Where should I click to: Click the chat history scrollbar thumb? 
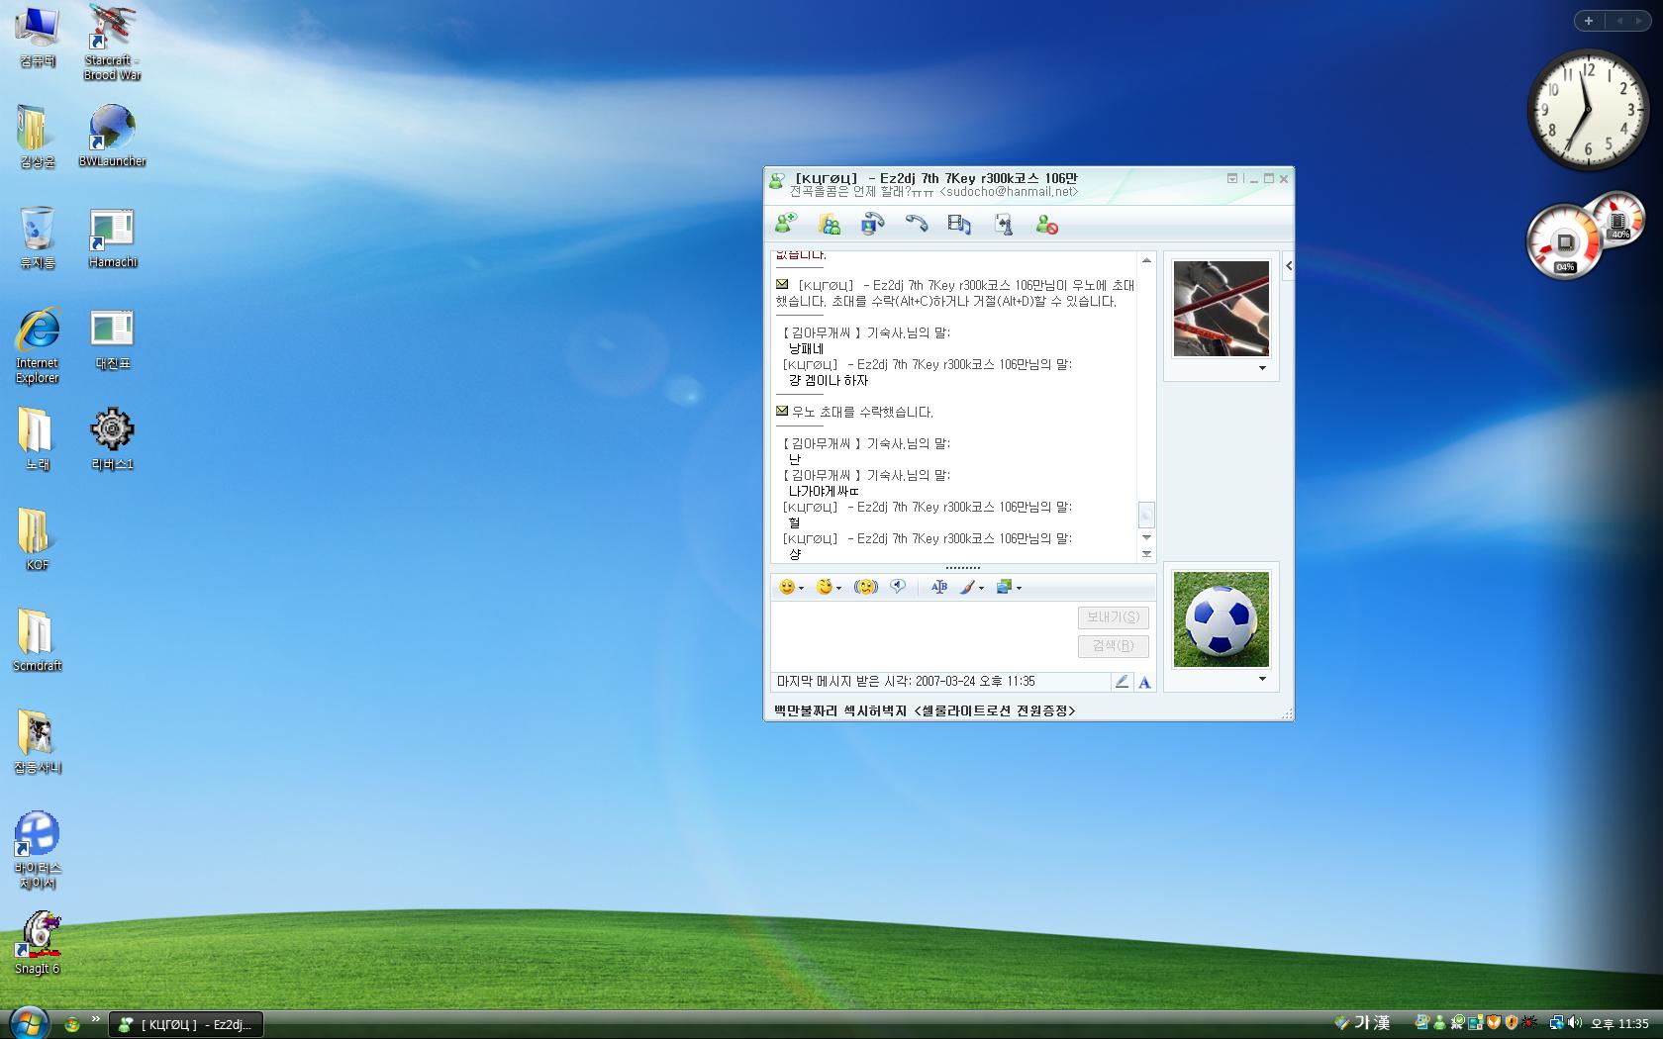pyautogui.click(x=1146, y=515)
